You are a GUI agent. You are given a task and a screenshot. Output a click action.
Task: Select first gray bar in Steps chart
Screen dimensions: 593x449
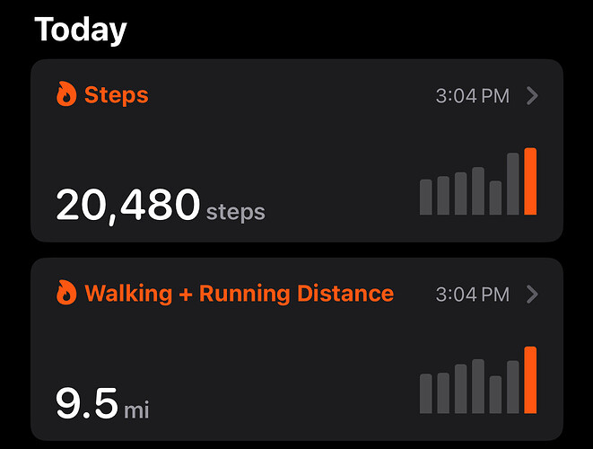[x=426, y=198]
